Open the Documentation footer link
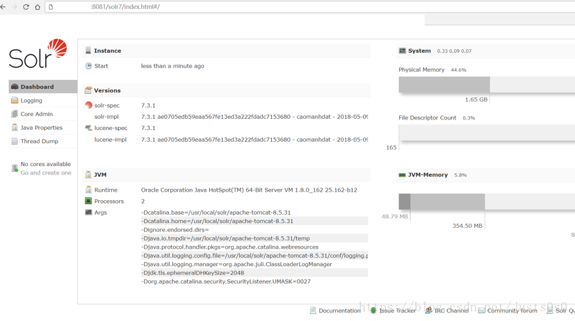The width and height of the screenshot is (575, 321). click(339, 311)
